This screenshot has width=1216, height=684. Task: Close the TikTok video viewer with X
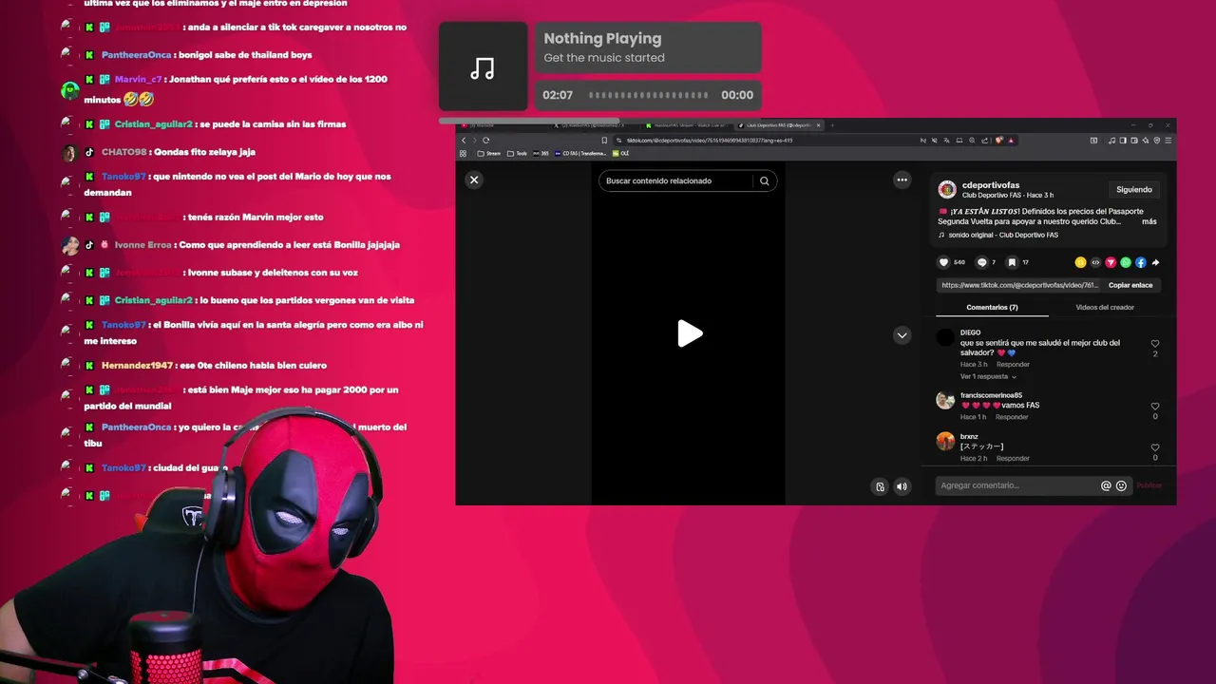point(474,180)
